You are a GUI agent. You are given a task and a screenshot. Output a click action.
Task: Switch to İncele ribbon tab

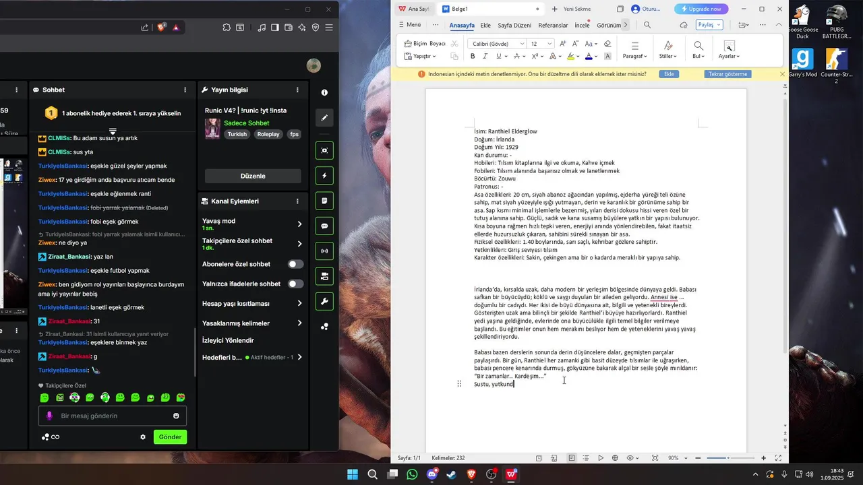click(x=582, y=25)
